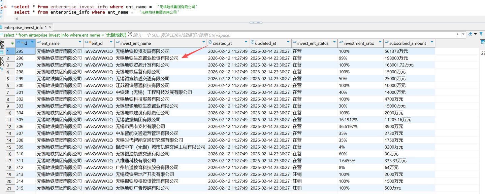This screenshot has height=194, width=485.
Task: Open the subscribed_amount column dropdown arrow
Action: pos(431,43)
